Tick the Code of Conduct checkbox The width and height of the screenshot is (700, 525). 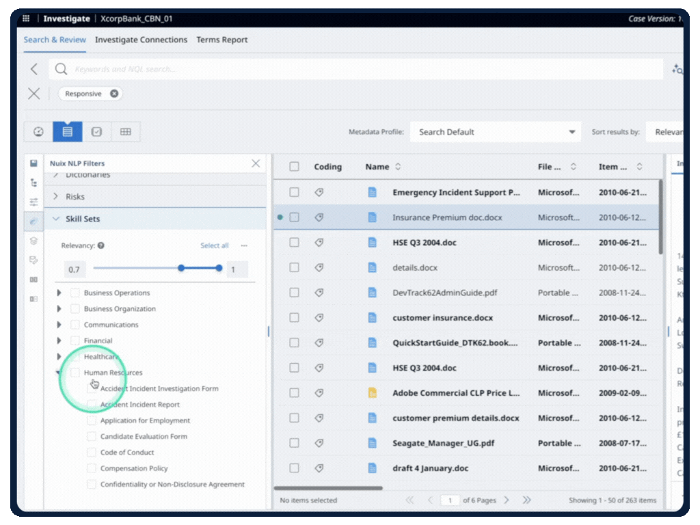(92, 453)
